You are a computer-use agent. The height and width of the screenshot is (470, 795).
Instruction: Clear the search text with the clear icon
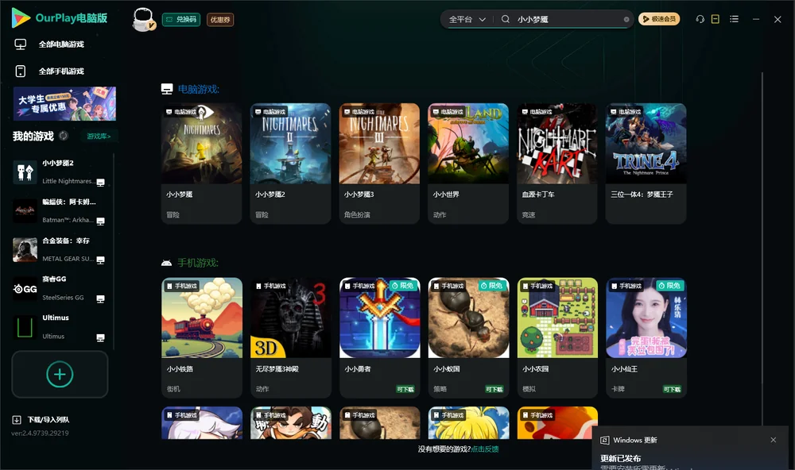(626, 19)
